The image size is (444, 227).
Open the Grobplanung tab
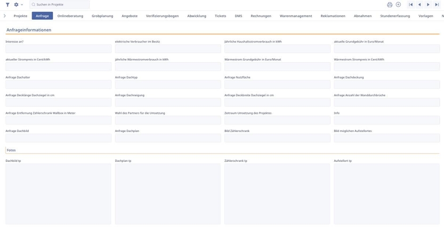tap(102, 16)
